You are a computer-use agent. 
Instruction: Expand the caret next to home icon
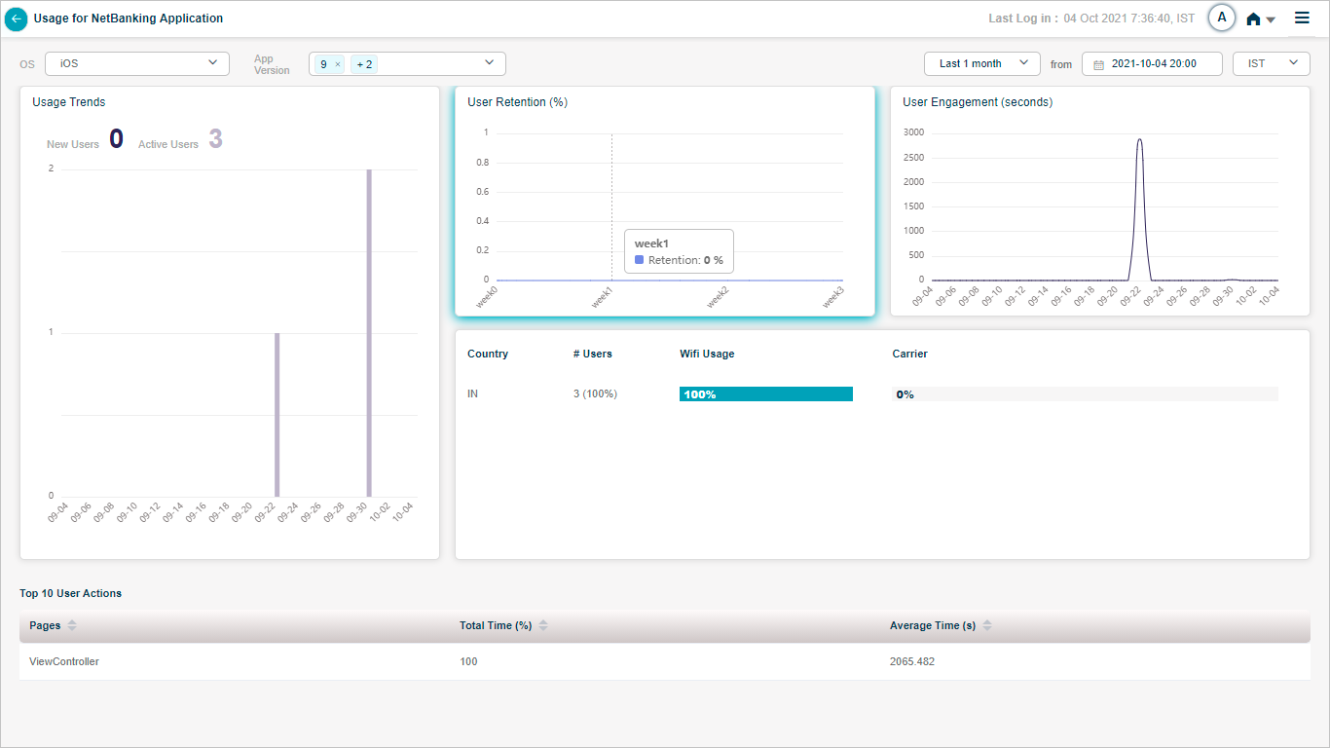[x=1271, y=20]
